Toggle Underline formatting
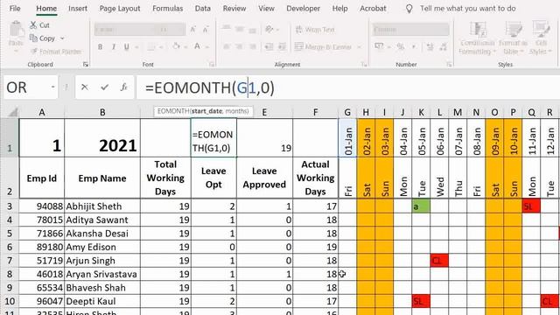The image size is (560, 315). [126, 46]
